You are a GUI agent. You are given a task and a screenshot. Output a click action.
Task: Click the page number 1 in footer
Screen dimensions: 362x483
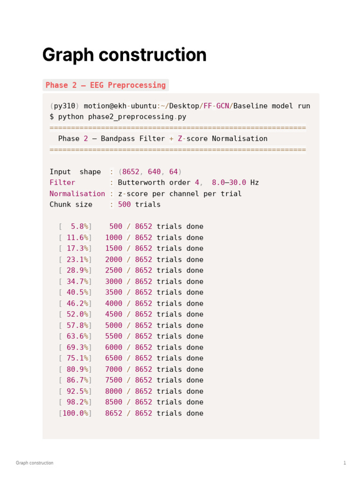click(345, 463)
